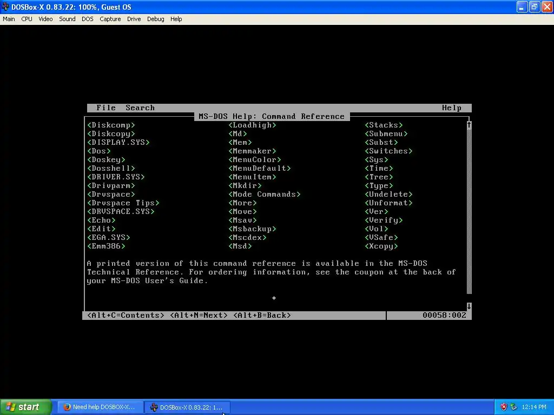Click the DOSBox-X title bar icon
Screen dimensions: 554x415
pos(5,6)
